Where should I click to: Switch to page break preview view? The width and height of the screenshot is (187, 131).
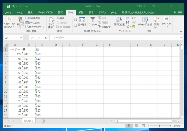click(143, 126)
